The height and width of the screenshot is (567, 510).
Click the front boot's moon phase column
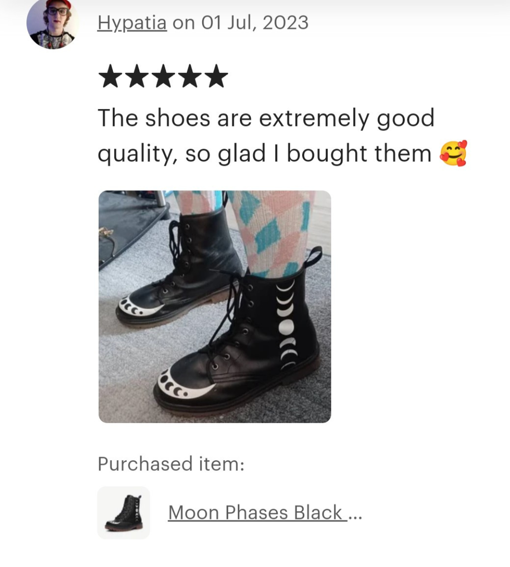(x=287, y=326)
